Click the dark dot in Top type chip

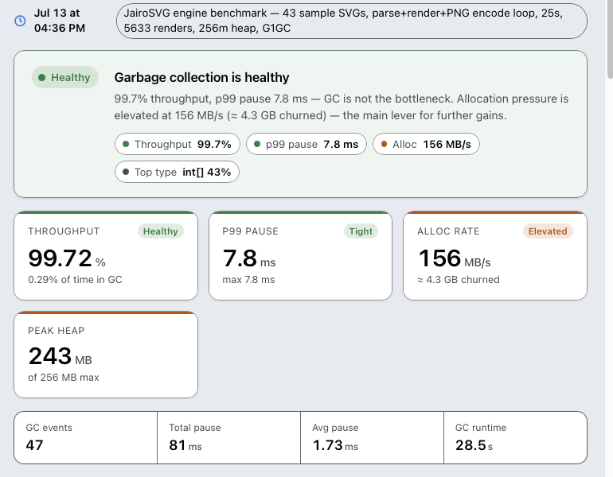[126, 172]
